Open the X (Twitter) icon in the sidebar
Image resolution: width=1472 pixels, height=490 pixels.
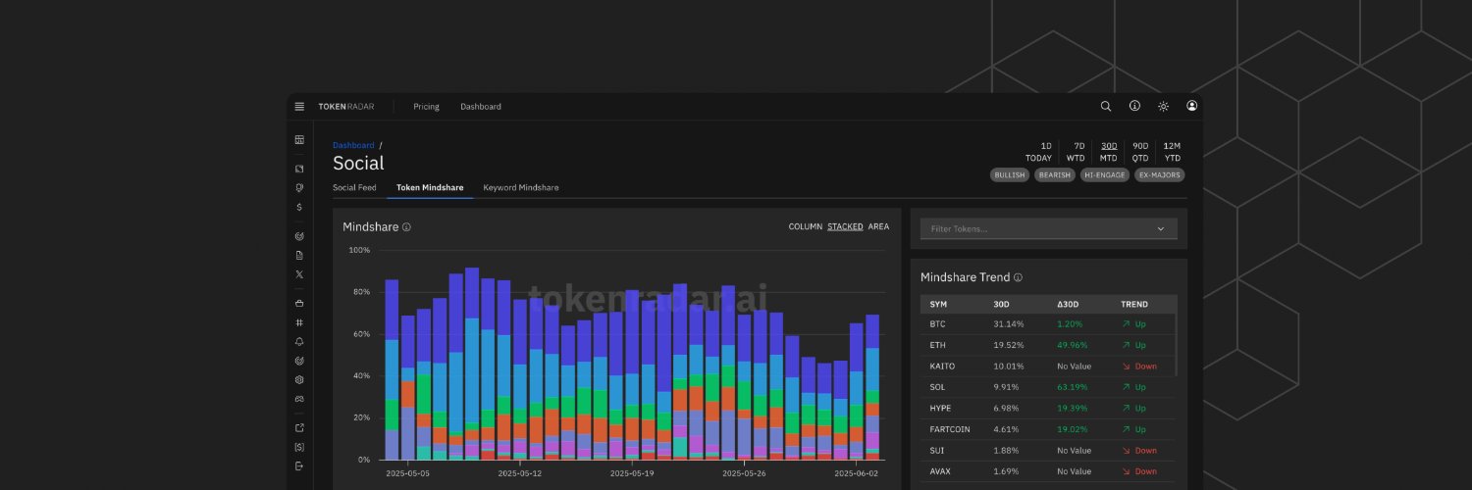(299, 274)
